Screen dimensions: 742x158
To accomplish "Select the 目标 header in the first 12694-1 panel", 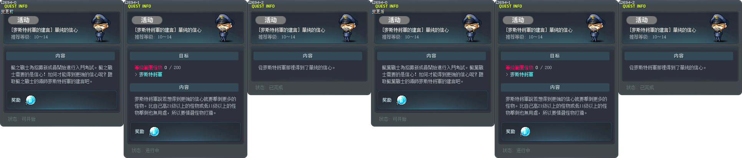I will [x=184, y=56].
